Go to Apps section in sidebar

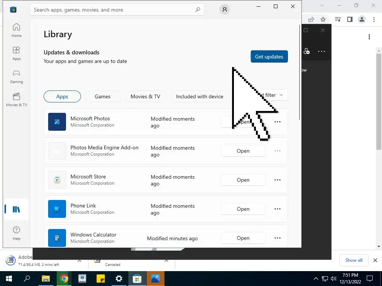[x=16, y=53]
